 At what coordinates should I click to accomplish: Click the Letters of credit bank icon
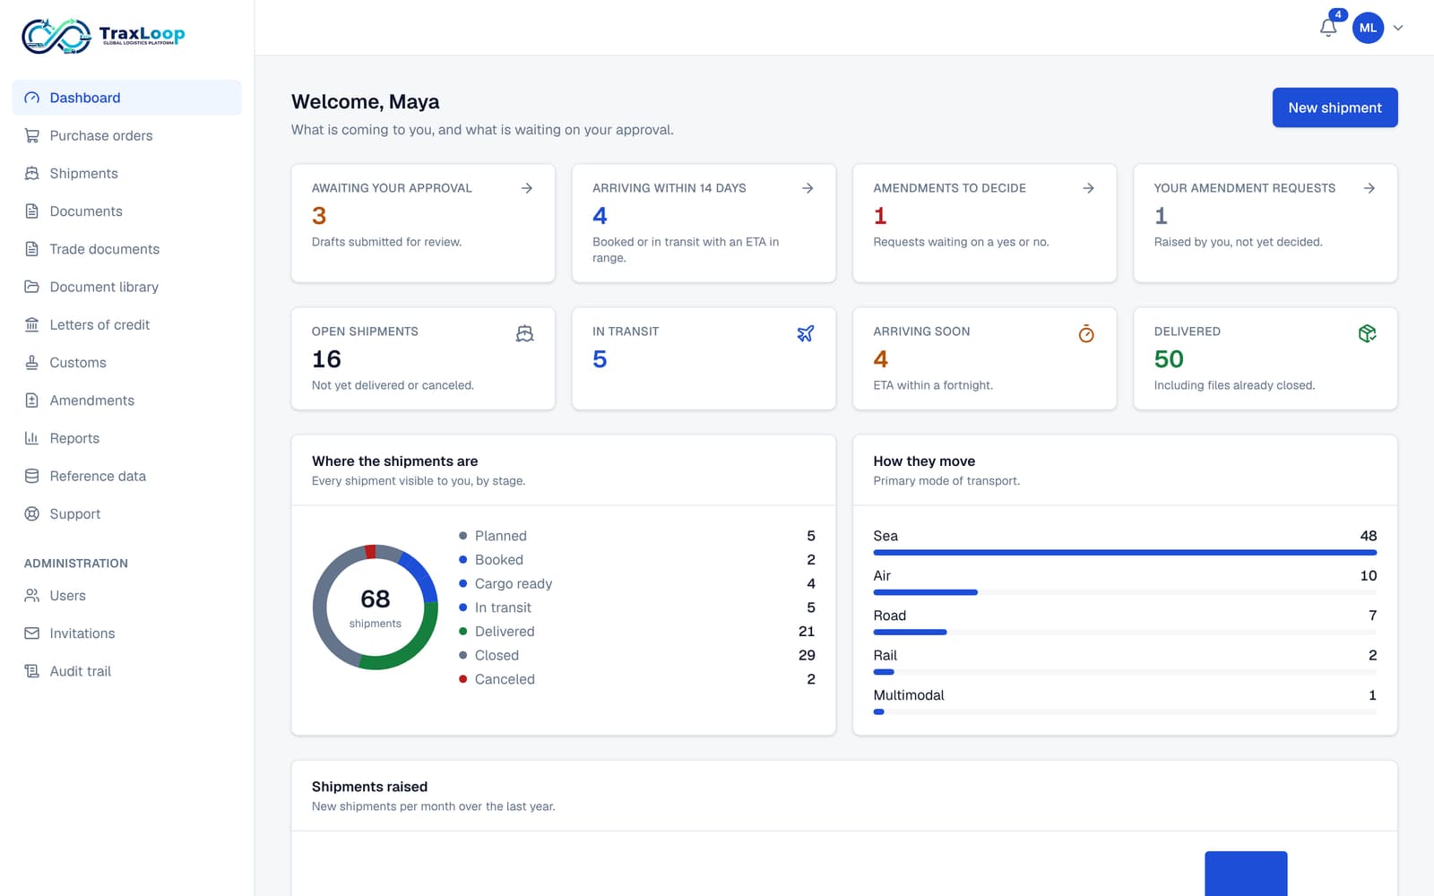[x=32, y=324]
